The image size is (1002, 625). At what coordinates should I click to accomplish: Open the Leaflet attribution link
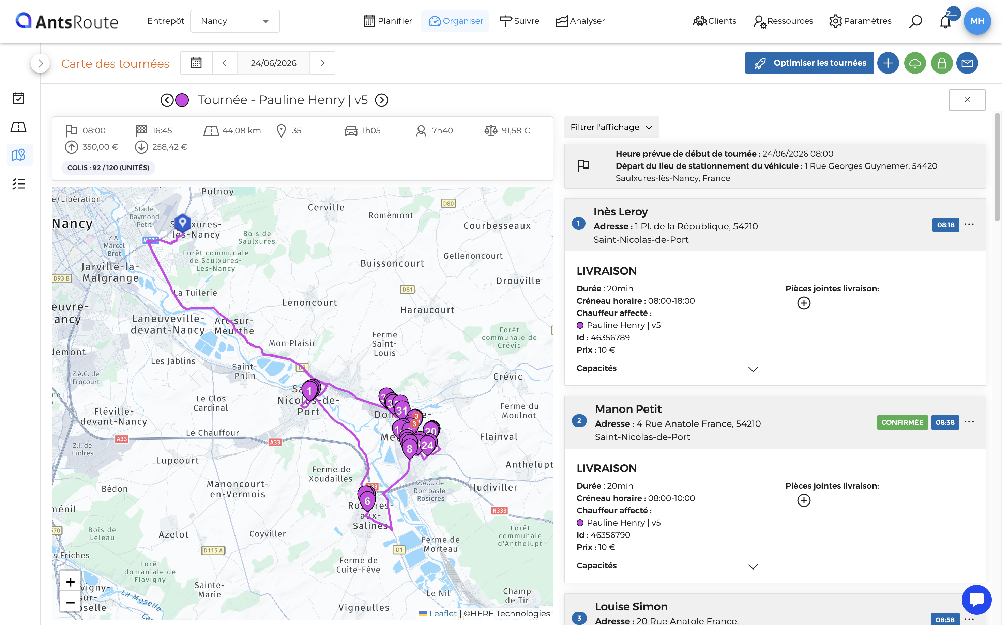pyautogui.click(x=442, y=614)
